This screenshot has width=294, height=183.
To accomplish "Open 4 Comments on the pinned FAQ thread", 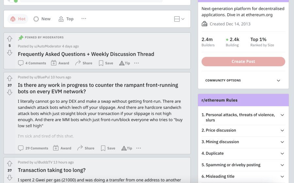I will (32, 63).
